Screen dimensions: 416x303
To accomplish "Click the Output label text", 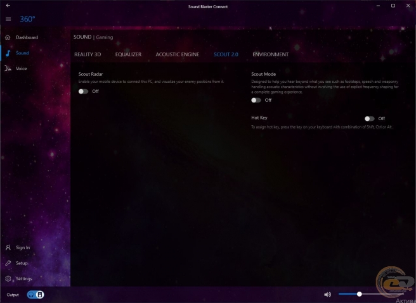I will point(13,295).
